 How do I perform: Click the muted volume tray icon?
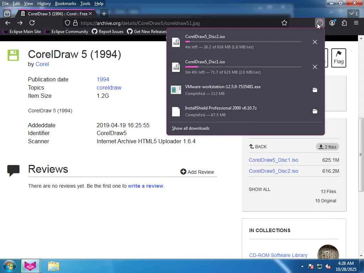click(x=328, y=267)
